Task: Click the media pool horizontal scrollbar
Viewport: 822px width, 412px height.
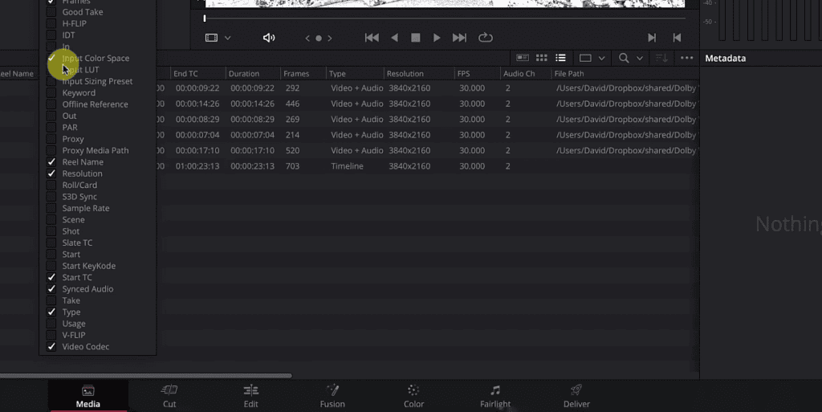Action: pyautogui.click(x=146, y=375)
